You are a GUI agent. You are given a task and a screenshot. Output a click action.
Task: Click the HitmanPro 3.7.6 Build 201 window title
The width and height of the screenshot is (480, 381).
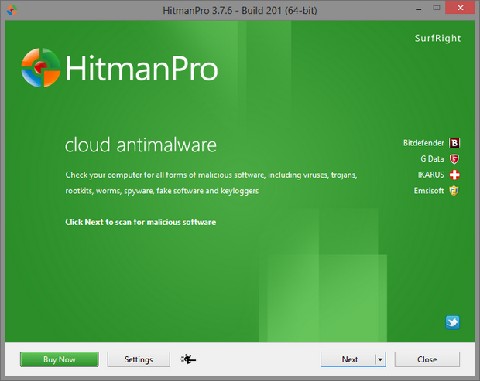point(240,11)
